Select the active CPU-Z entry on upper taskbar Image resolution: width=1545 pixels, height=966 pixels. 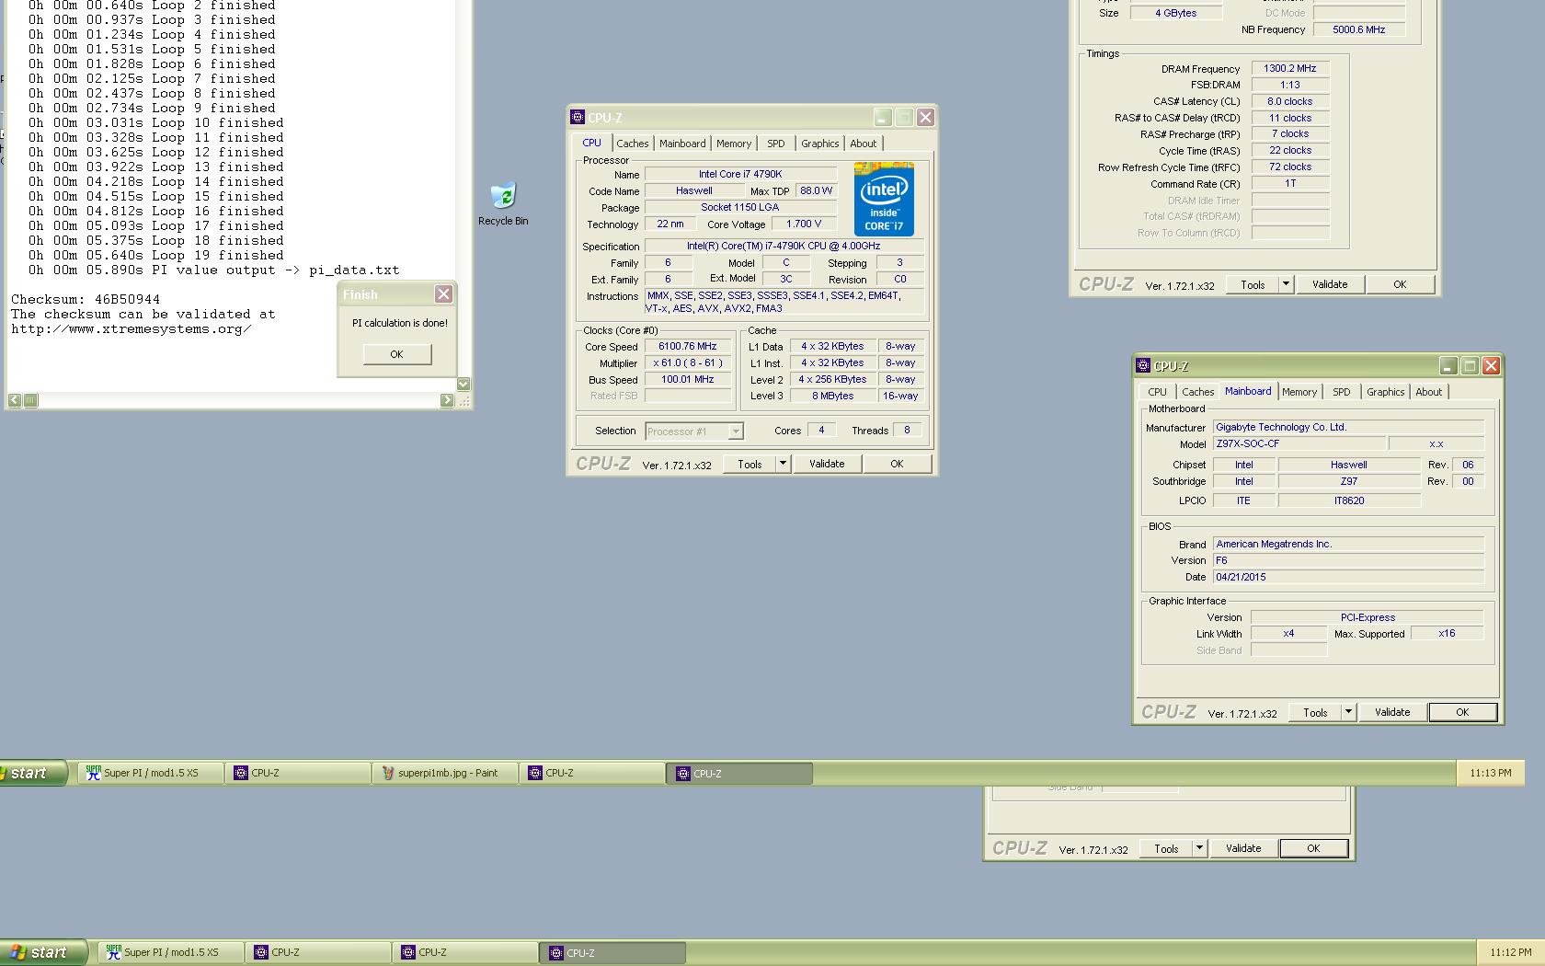[x=739, y=774]
